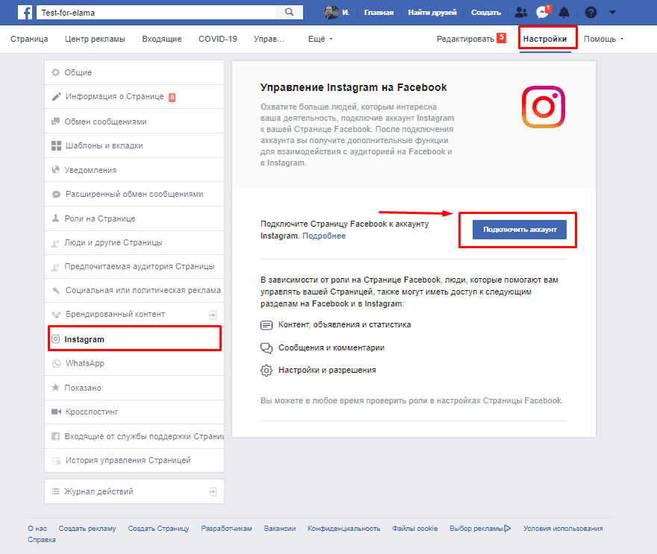The width and height of the screenshot is (657, 554).
Task: Open the notifications bell icon
Action: point(564,12)
